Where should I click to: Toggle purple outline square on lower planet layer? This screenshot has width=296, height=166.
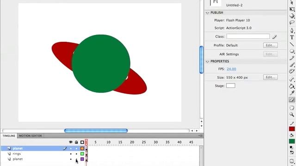pyautogui.click(x=82, y=159)
